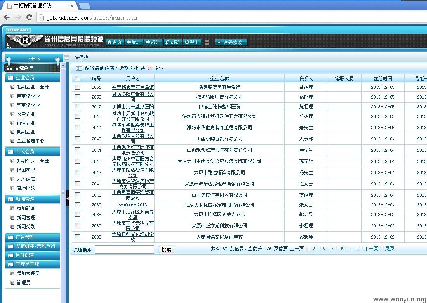Reload the page with the refresh icon
The height and width of the screenshot is (303, 427).
pos(29,17)
